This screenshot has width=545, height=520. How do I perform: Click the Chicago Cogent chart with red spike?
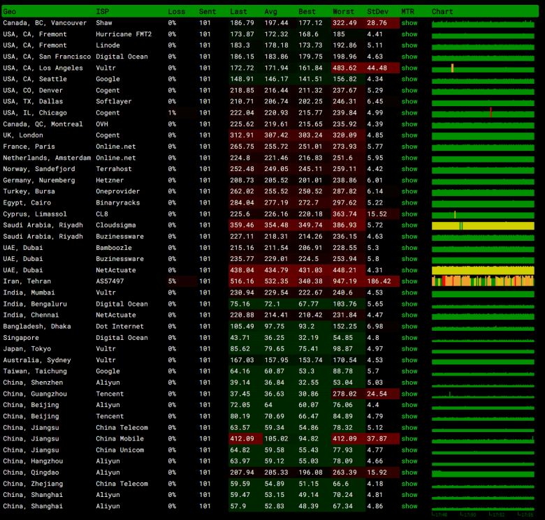point(483,113)
